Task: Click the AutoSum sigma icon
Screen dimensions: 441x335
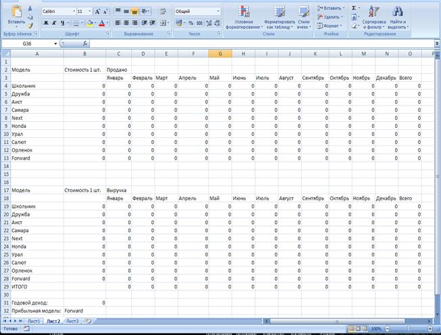Action: [354, 8]
